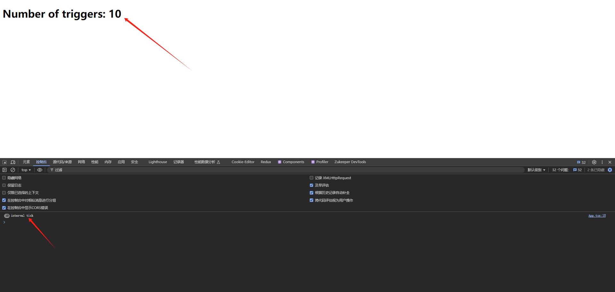Open the Components React DevTools tab
The height and width of the screenshot is (292, 615).
tap(291, 162)
